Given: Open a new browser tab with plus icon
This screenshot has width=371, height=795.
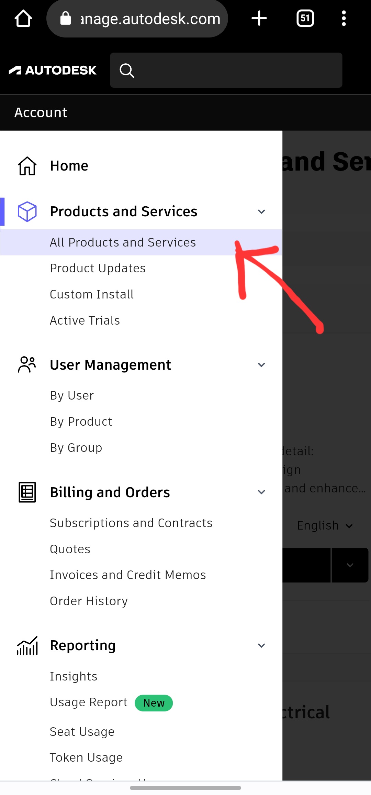Looking at the screenshot, I should pos(259,19).
